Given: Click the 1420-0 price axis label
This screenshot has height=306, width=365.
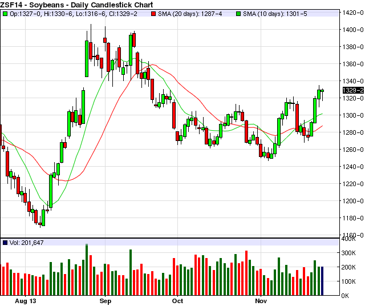Looking at the screenshot, I should pyautogui.click(x=353, y=13).
